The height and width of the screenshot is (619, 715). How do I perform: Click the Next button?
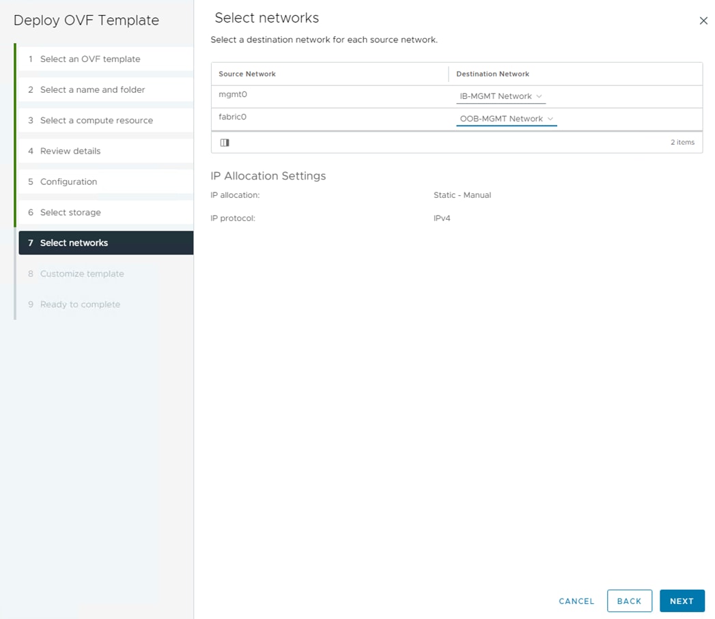tap(682, 601)
